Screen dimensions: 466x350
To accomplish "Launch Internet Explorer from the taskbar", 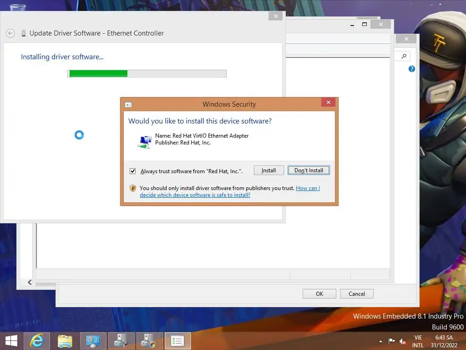I will click(37, 341).
